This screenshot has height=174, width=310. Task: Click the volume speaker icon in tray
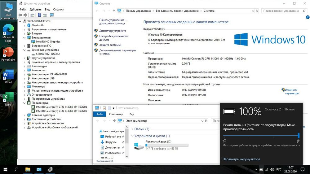[x=272, y=169]
